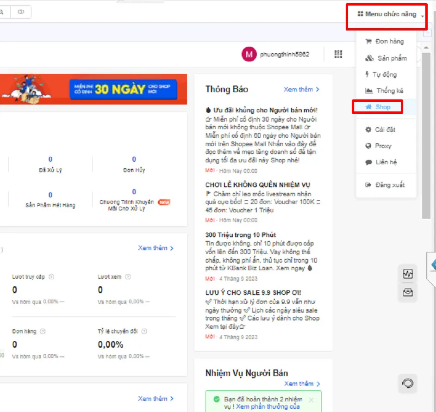Click the lightning icon beside Tự động

tap(367, 74)
